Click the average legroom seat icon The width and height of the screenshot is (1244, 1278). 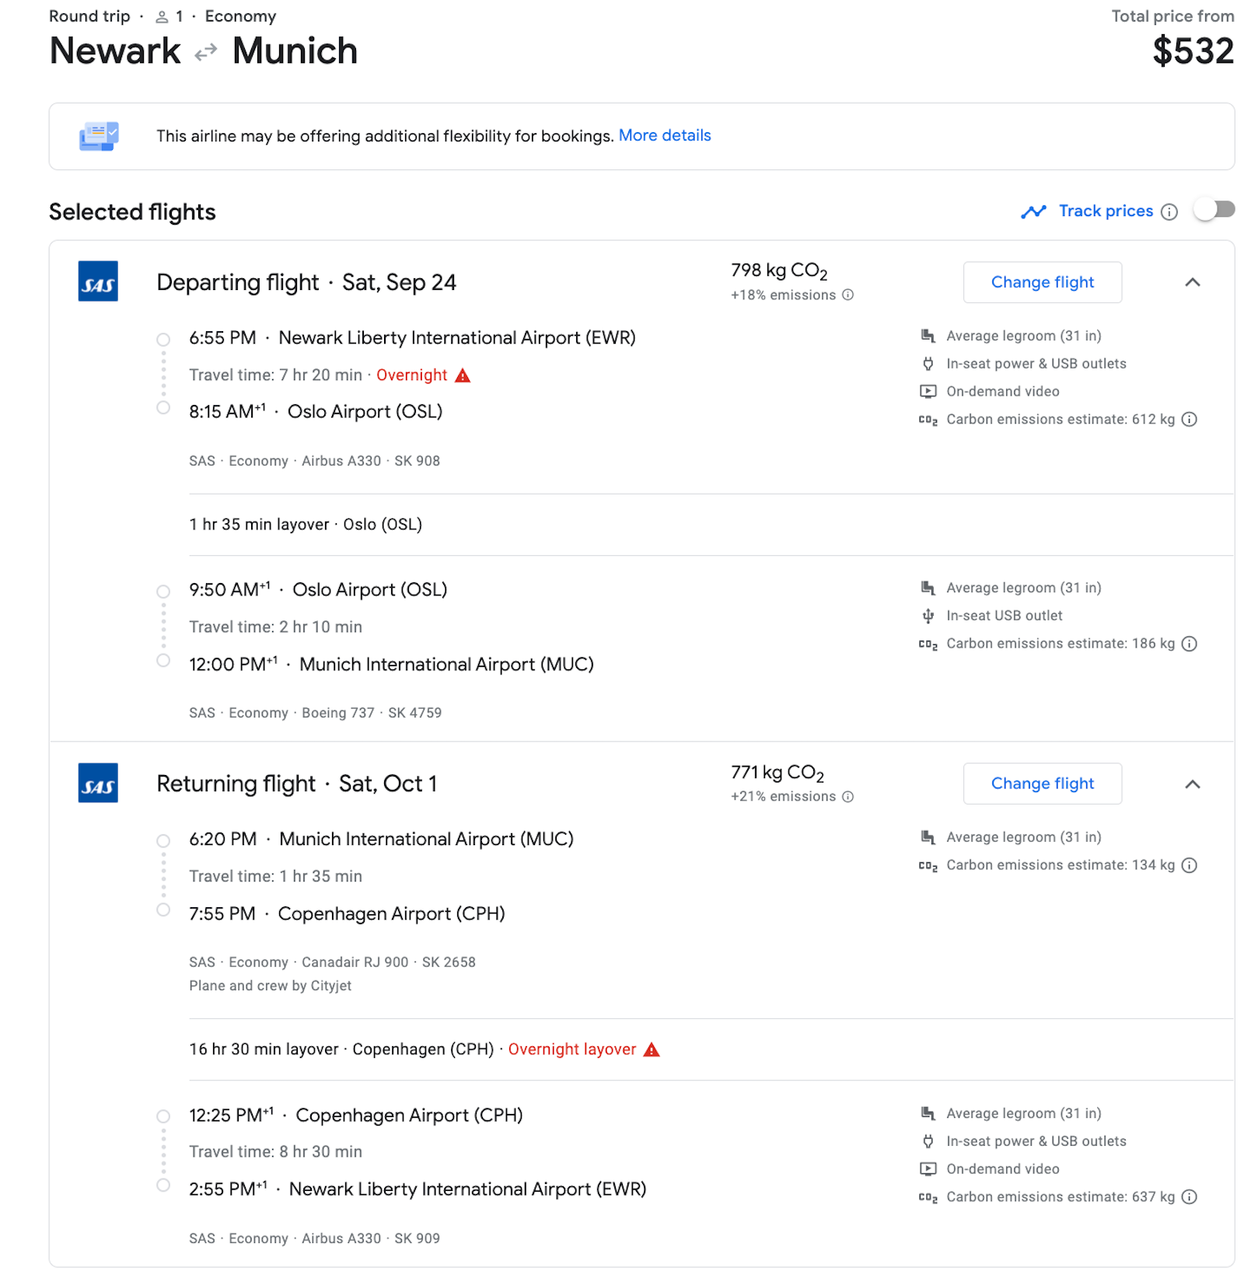(928, 335)
